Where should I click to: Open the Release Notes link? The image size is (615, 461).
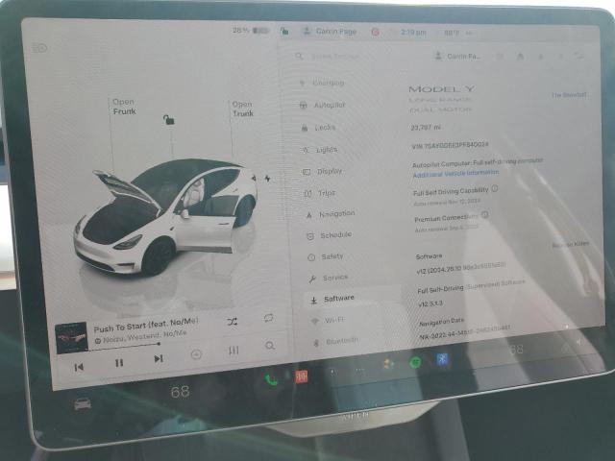tap(571, 244)
